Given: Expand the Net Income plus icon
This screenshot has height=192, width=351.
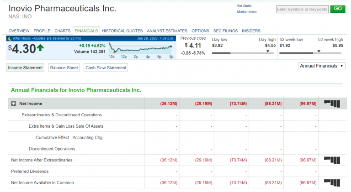Looking at the screenshot, I should tap(14, 104).
